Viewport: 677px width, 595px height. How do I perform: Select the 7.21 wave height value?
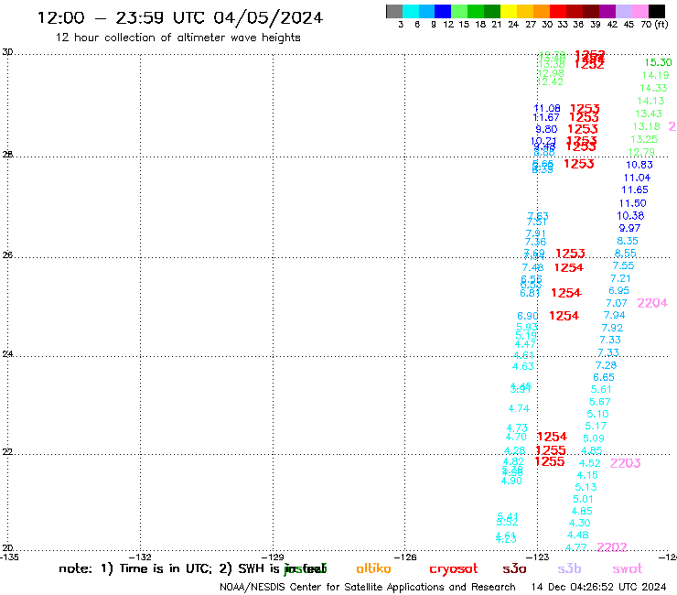point(620,278)
